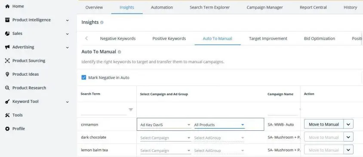This screenshot has height=157, width=363.
Task: Click Move to Manual for cinnamon
Action: click(324, 124)
